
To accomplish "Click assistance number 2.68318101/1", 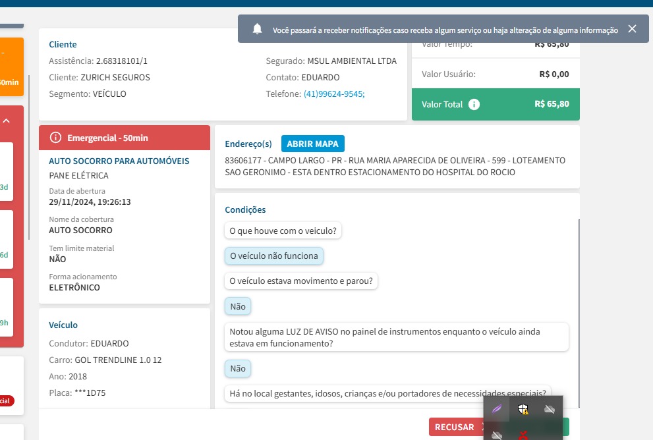I will coord(122,61).
